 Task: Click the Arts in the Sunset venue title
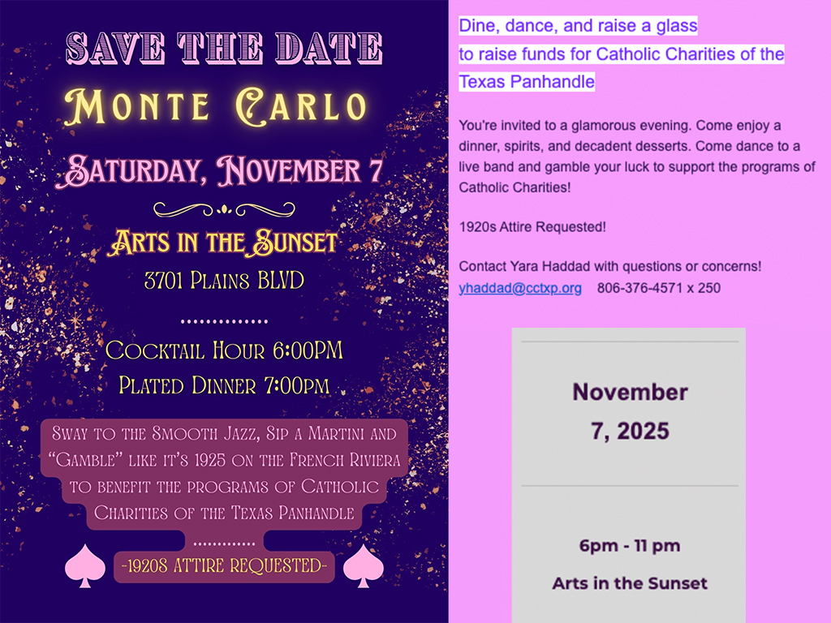pos(224,243)
